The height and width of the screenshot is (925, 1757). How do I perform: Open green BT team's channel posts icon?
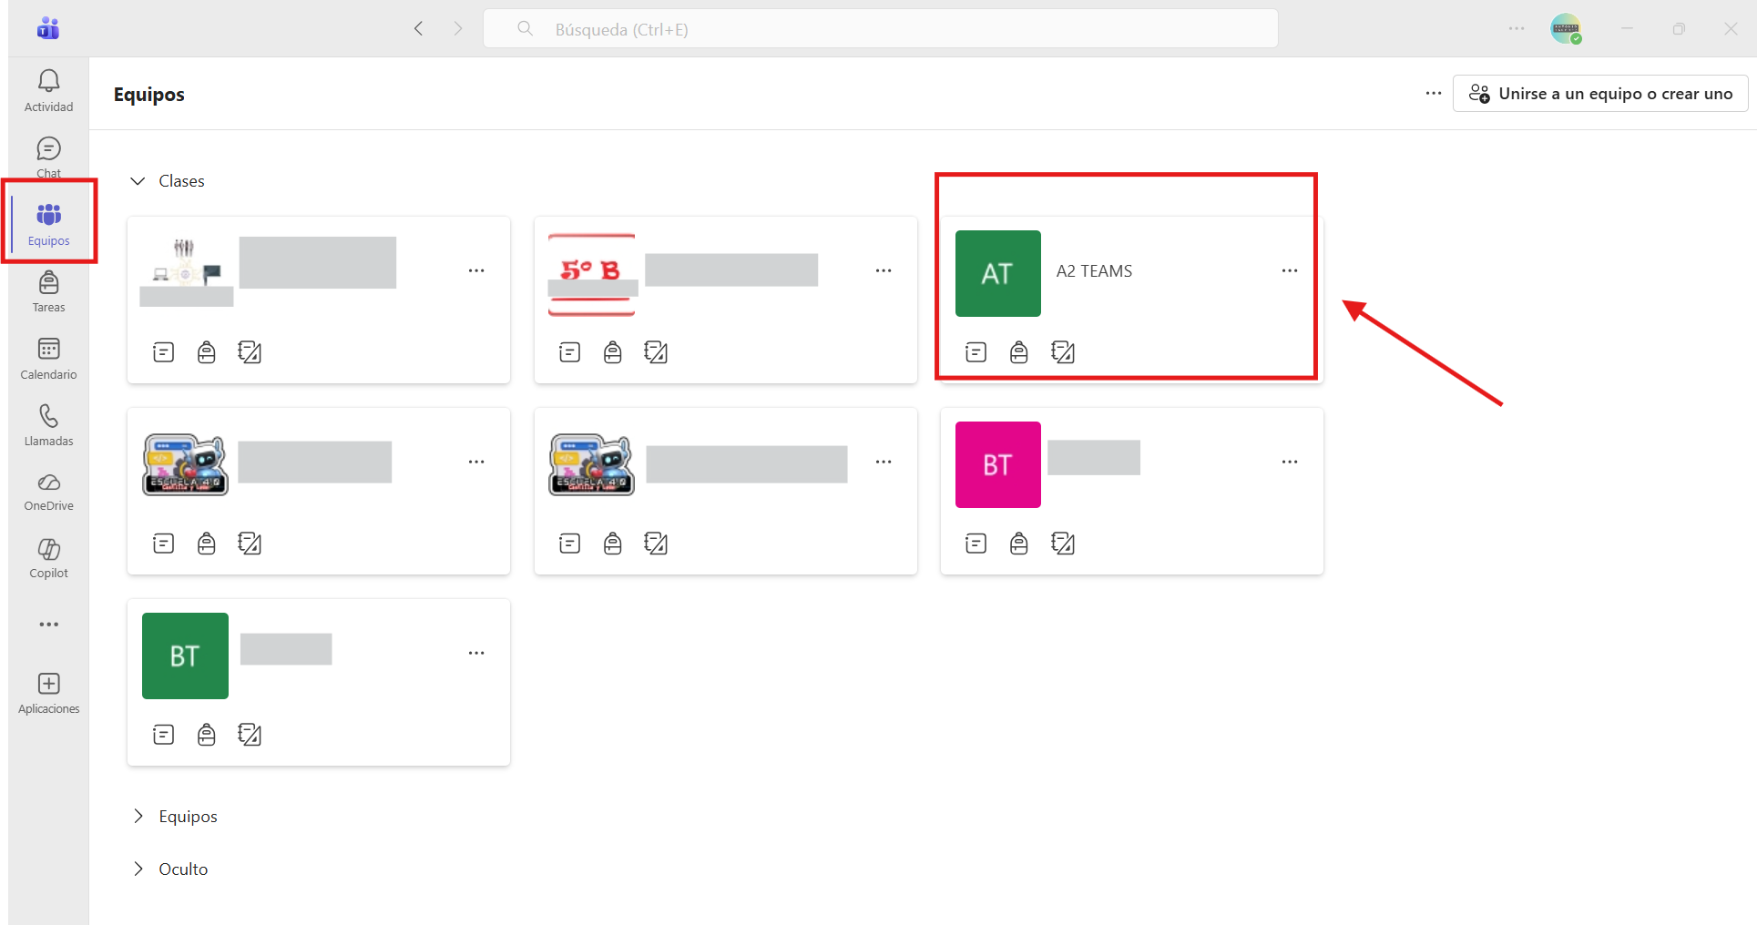163,735
